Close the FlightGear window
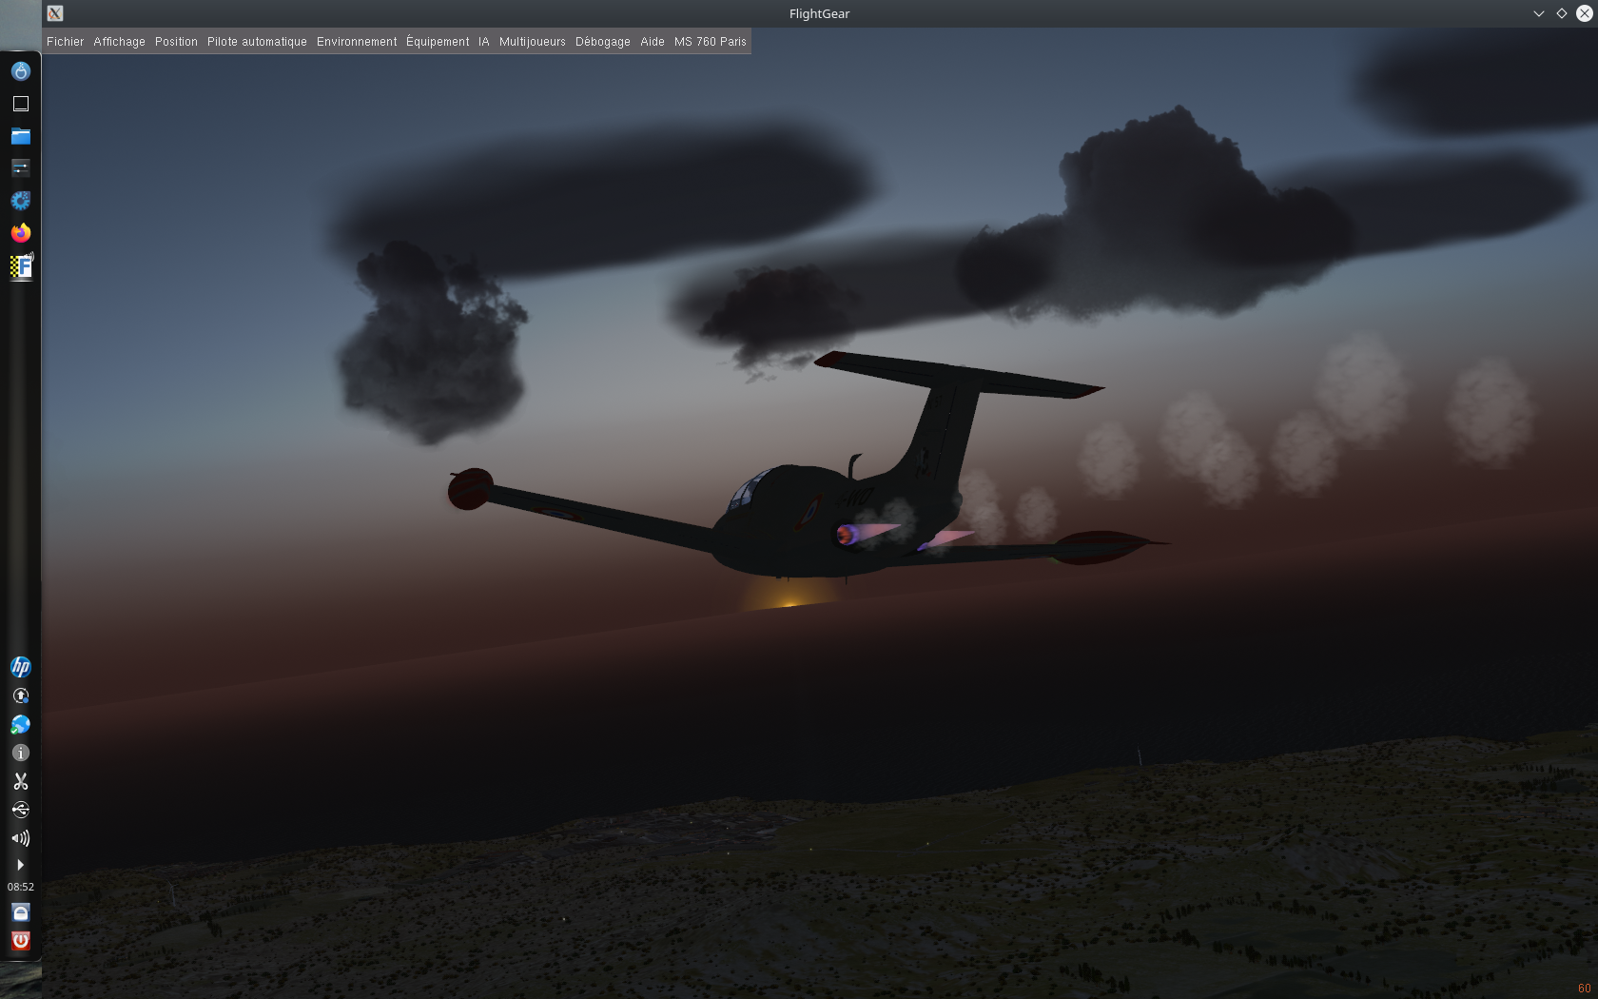The height and width of the screenshot is (999, 1598). tap(1584, 13)
